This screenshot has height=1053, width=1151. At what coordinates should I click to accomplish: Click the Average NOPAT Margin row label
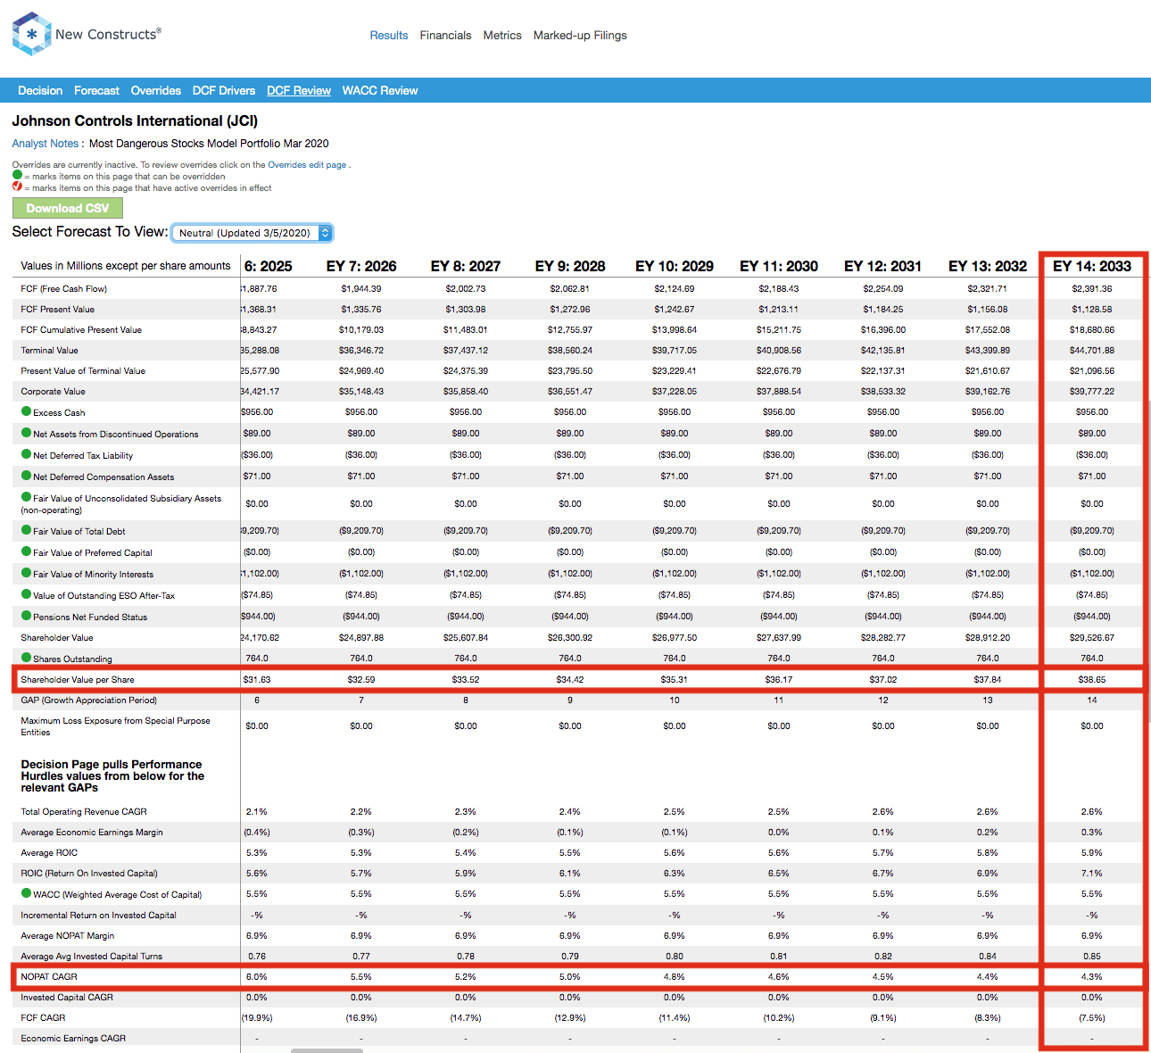click(x=68, y=935)
